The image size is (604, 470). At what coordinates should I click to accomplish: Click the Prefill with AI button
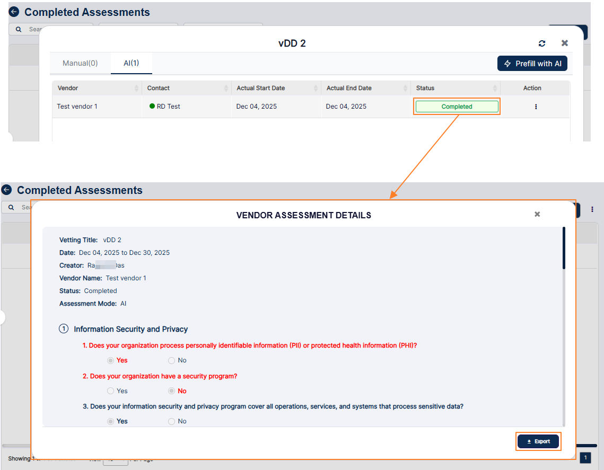532,63
